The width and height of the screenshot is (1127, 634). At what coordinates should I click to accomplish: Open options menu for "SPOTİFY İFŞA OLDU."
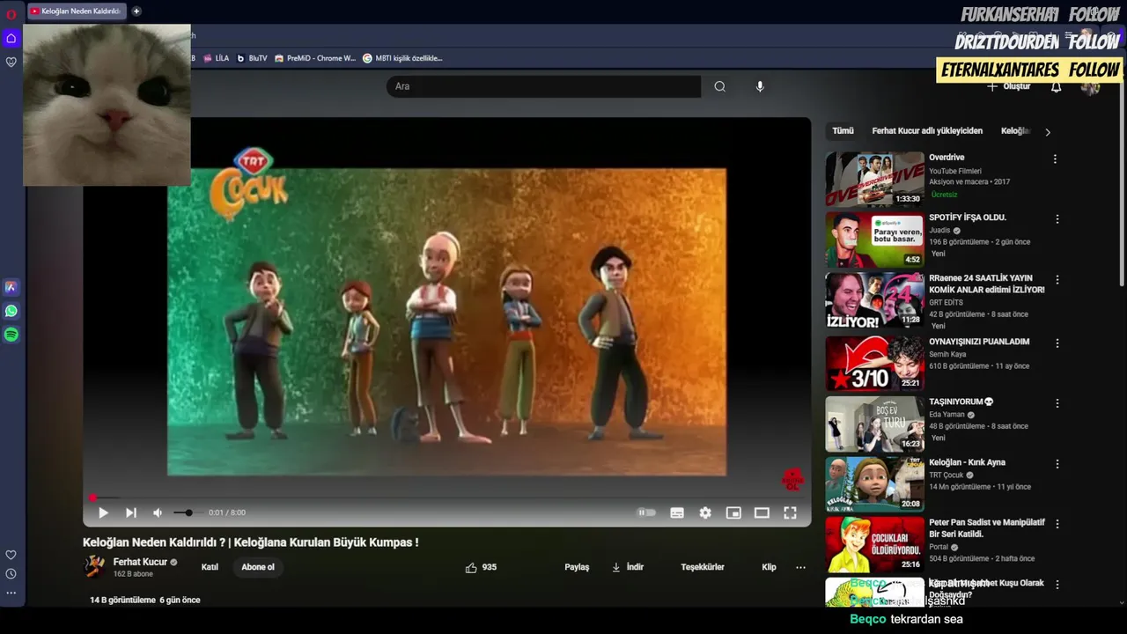coord(1057,219)
